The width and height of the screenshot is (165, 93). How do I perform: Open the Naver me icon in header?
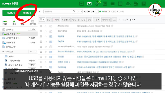click(x=81, y=4)
